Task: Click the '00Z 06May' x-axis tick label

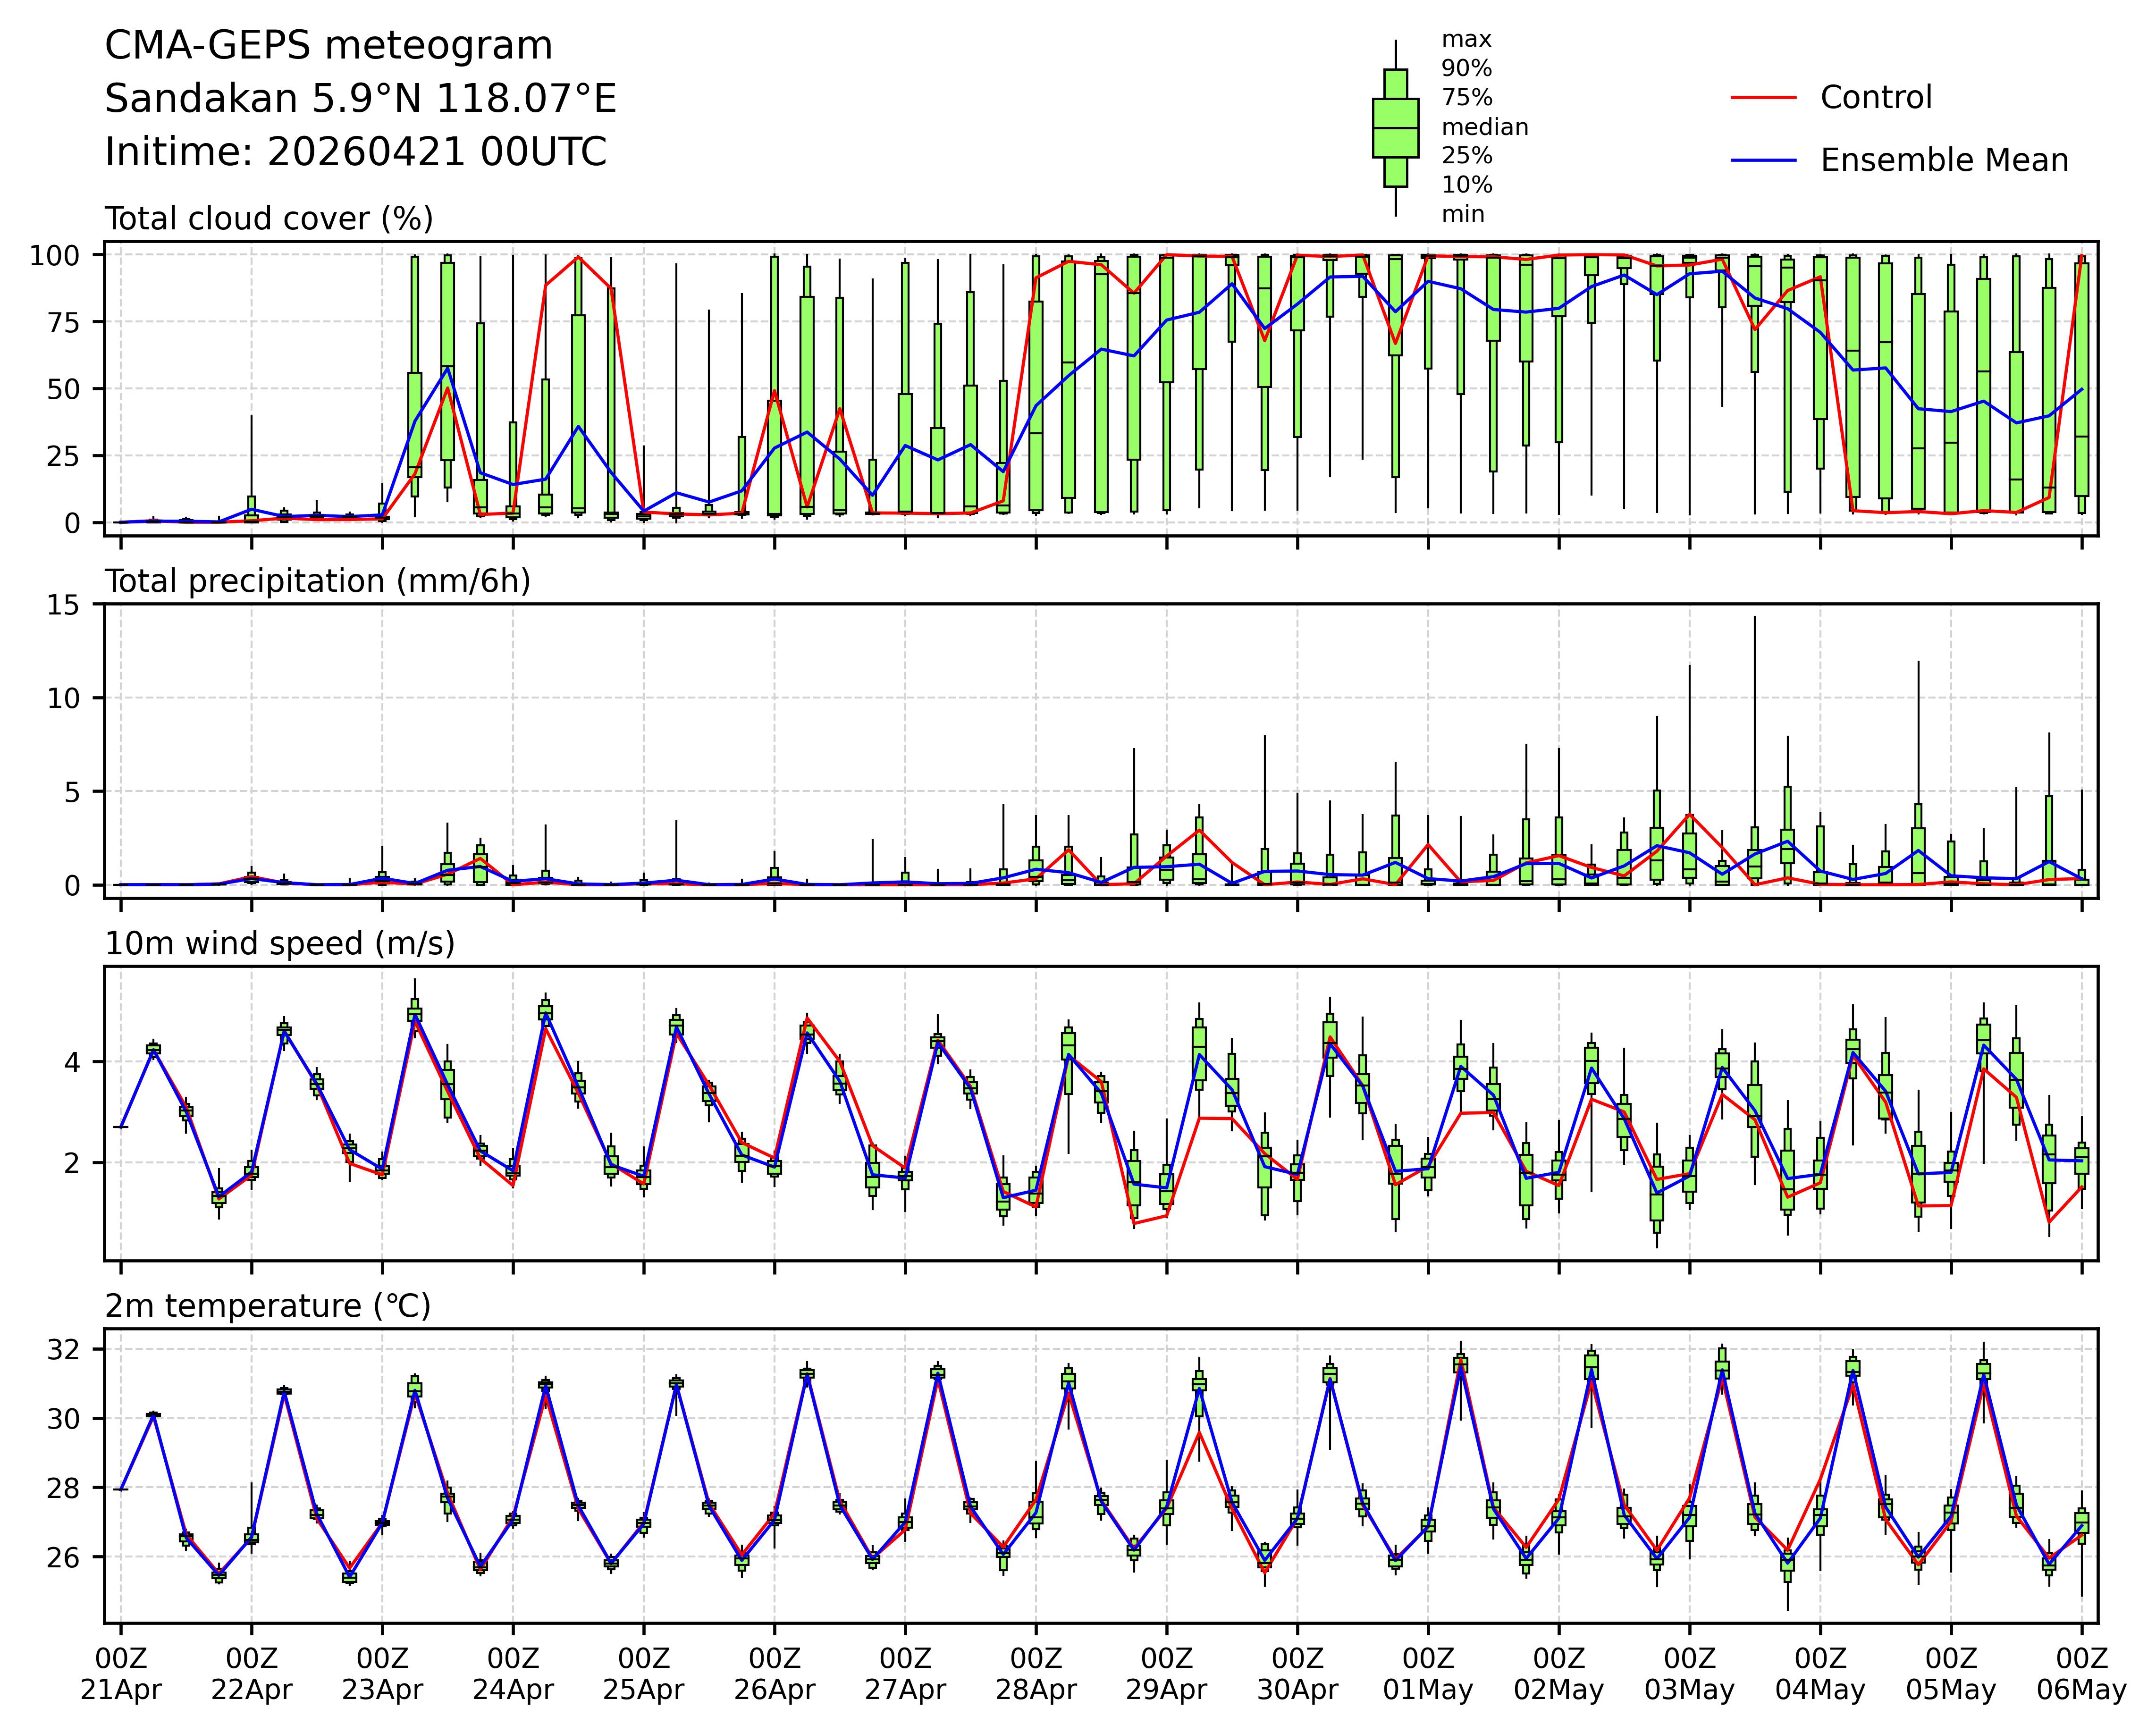Action: tap(2081, 1674)
